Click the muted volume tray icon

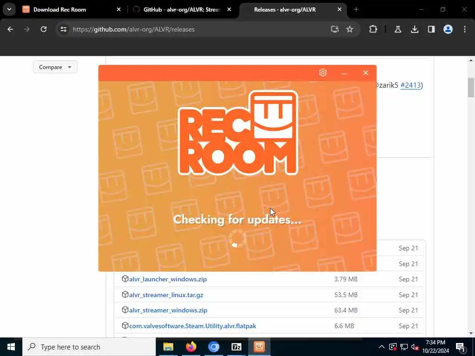(415, 347)
